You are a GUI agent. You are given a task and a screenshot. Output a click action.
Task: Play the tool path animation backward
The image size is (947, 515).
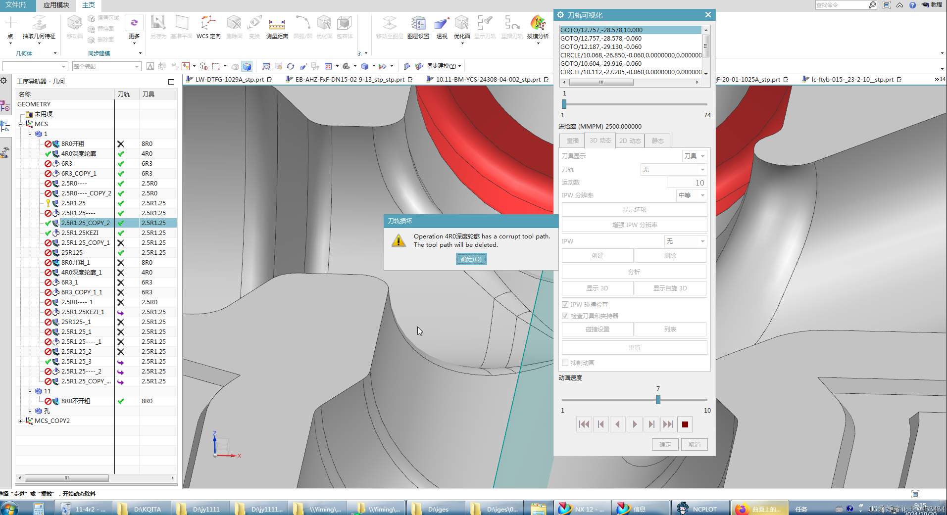(617, 424)
